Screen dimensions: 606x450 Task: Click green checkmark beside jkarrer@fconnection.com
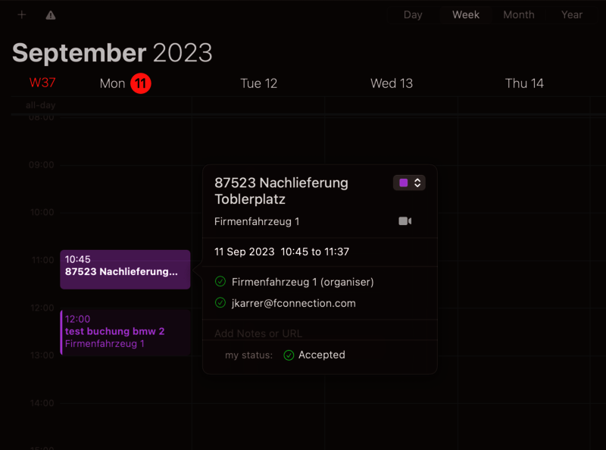pyautogui.click(x=220, y=303)
